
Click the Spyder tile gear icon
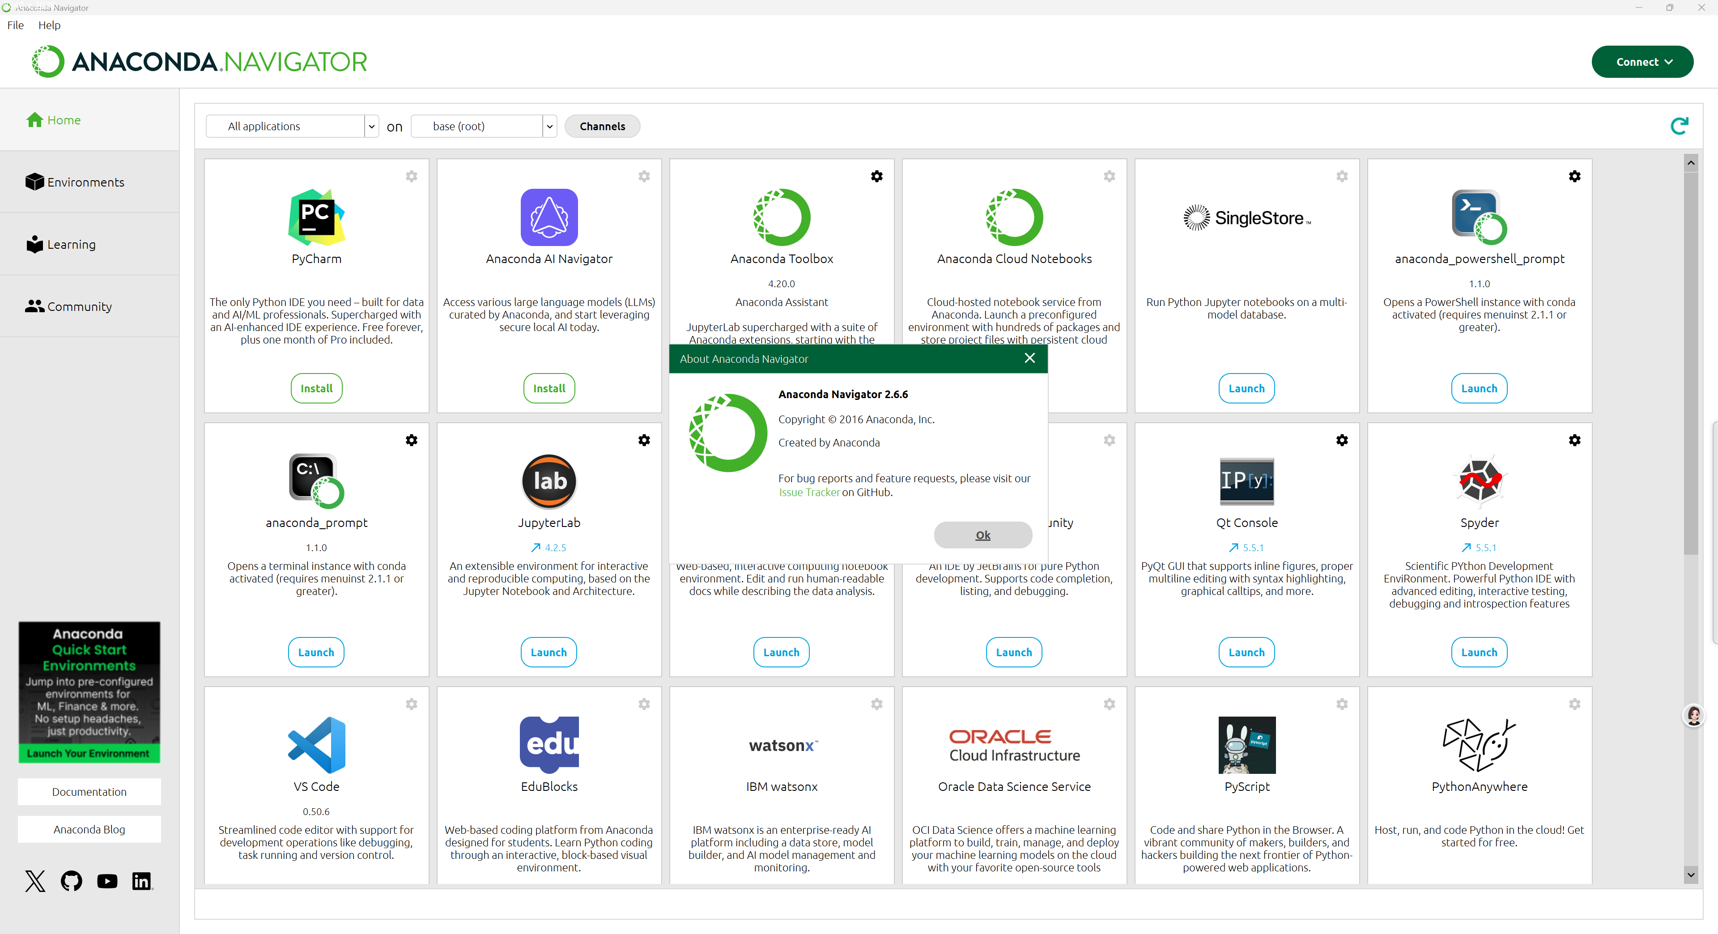coord(1574,440)
